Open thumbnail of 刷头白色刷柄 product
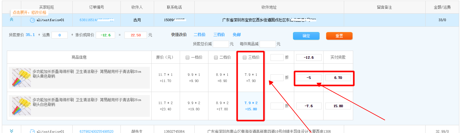Screen dimensions: 473x133 pos(22,106)
